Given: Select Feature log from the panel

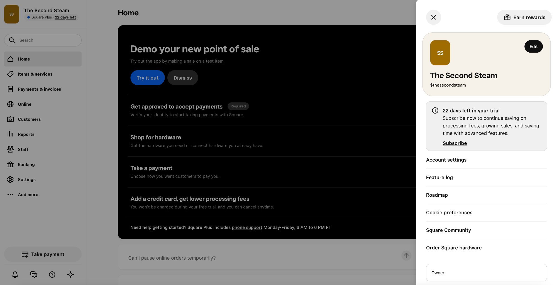Looking at the screenshot, I should click(439, 177).
